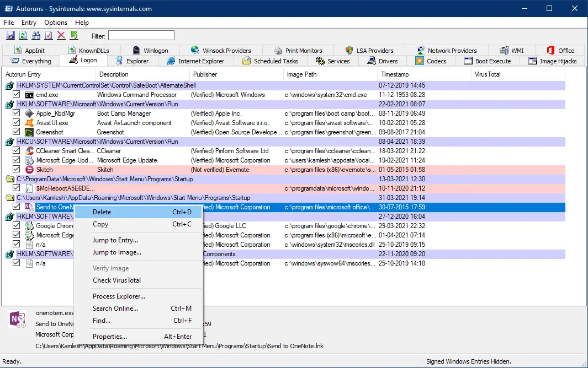Click the Refresh toolbar icon
The image size is (588, 368).
23,36
